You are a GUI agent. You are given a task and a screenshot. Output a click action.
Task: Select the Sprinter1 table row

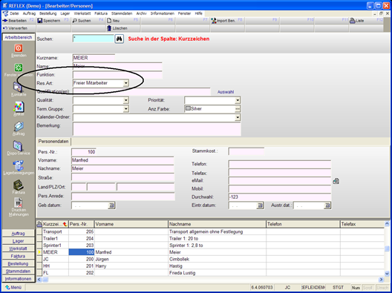point(210,246)
